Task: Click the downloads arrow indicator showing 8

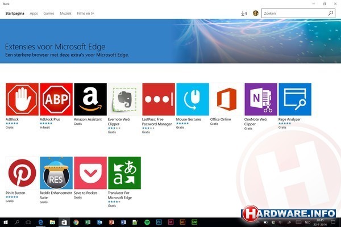Action: tap(244, 13)
